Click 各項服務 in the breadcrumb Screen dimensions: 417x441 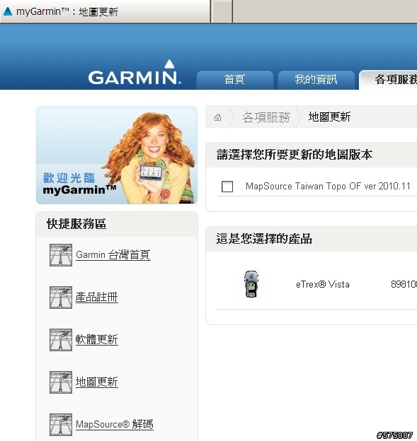click(x=266, y=117)
